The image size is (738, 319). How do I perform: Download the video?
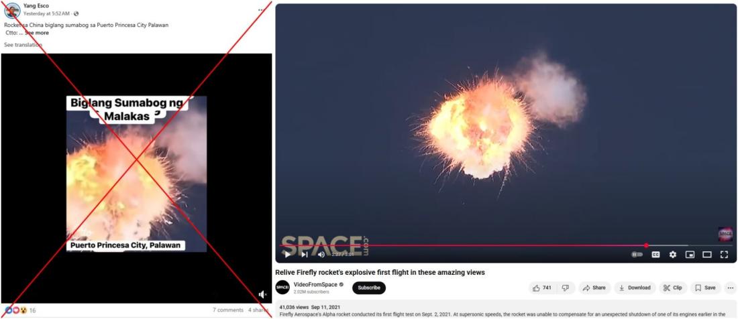click(x=635, y=288)
